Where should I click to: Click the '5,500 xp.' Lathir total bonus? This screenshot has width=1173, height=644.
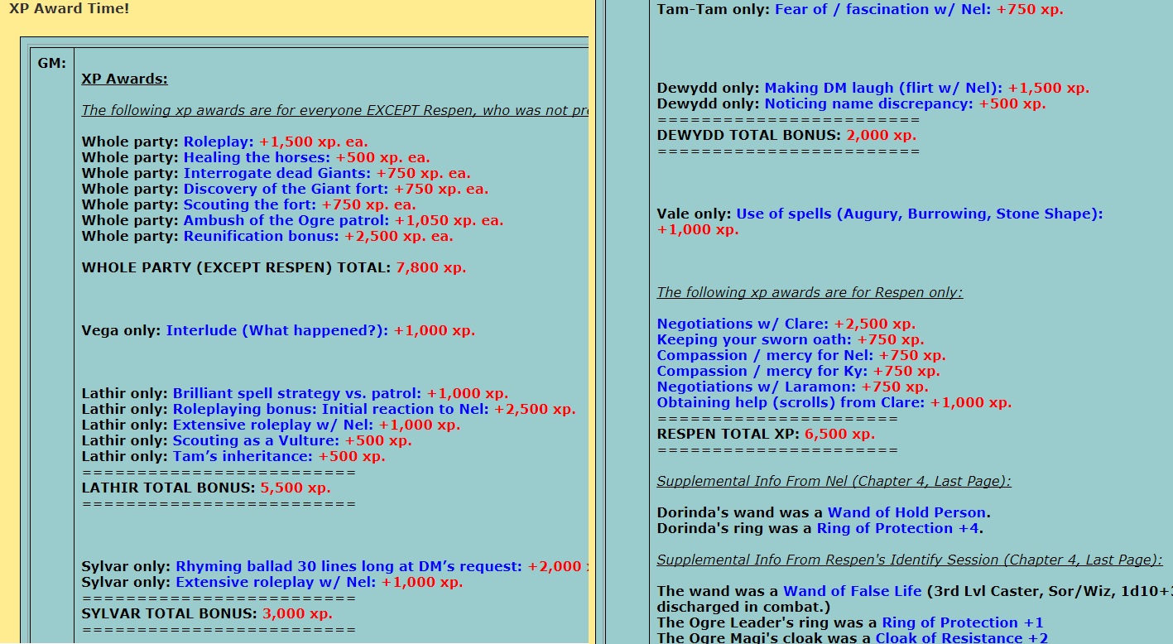[296, 488]
